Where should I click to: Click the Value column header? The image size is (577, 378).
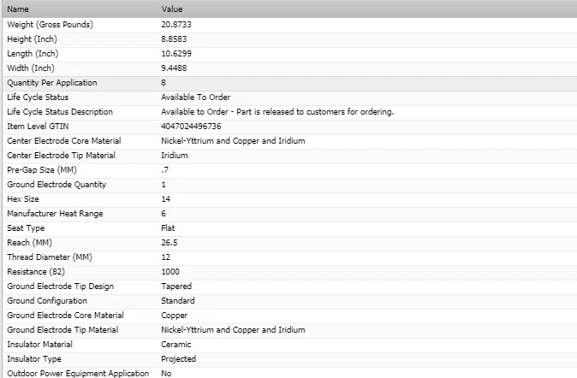click(x=172, y=9)
